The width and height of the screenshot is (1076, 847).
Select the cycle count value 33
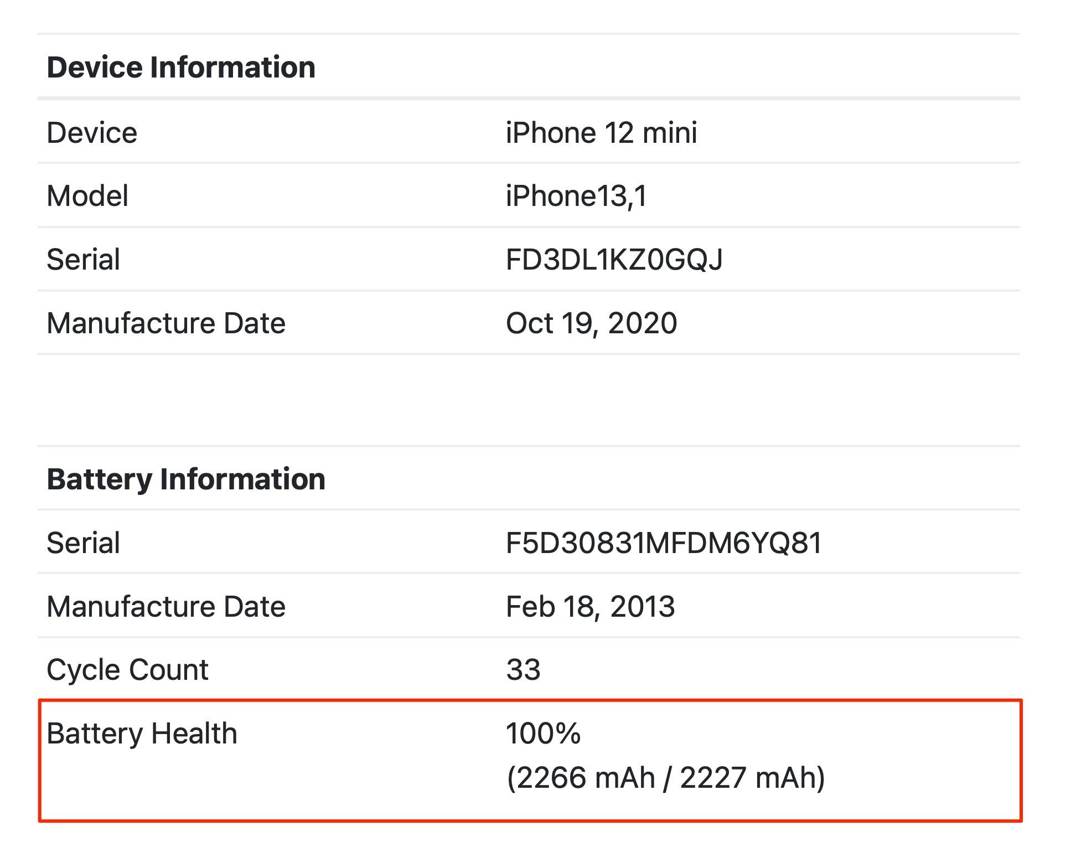(x=523, y=670)
